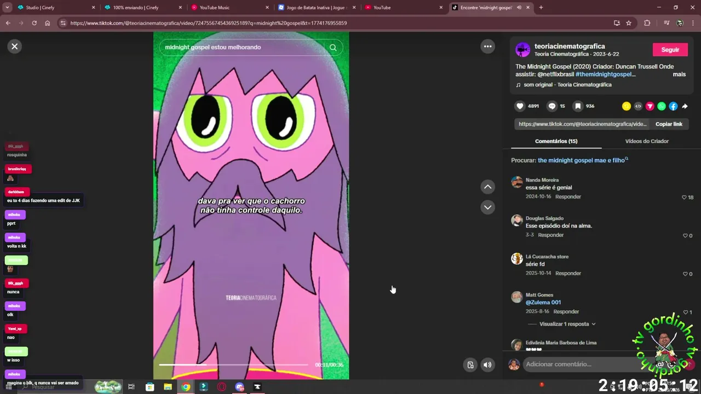Open the Chrome home page button

[47, 23]
